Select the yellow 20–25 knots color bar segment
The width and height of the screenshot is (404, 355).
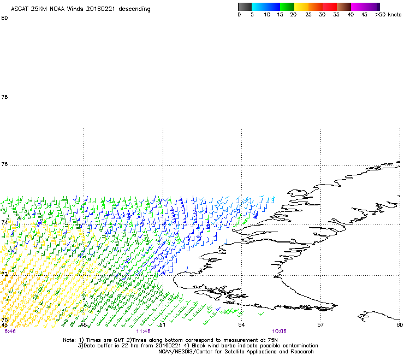301,7
